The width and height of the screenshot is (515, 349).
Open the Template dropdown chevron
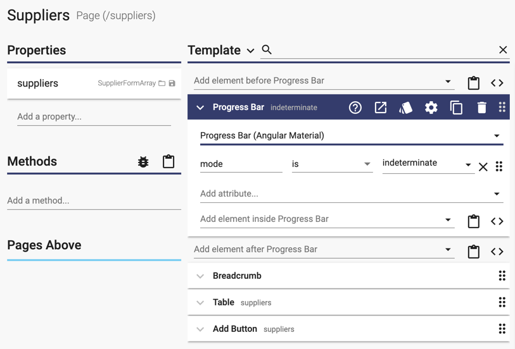coord(251,51)
